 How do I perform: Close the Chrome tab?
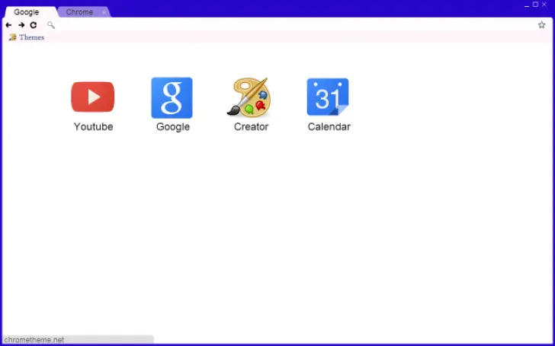coord(104,12)
